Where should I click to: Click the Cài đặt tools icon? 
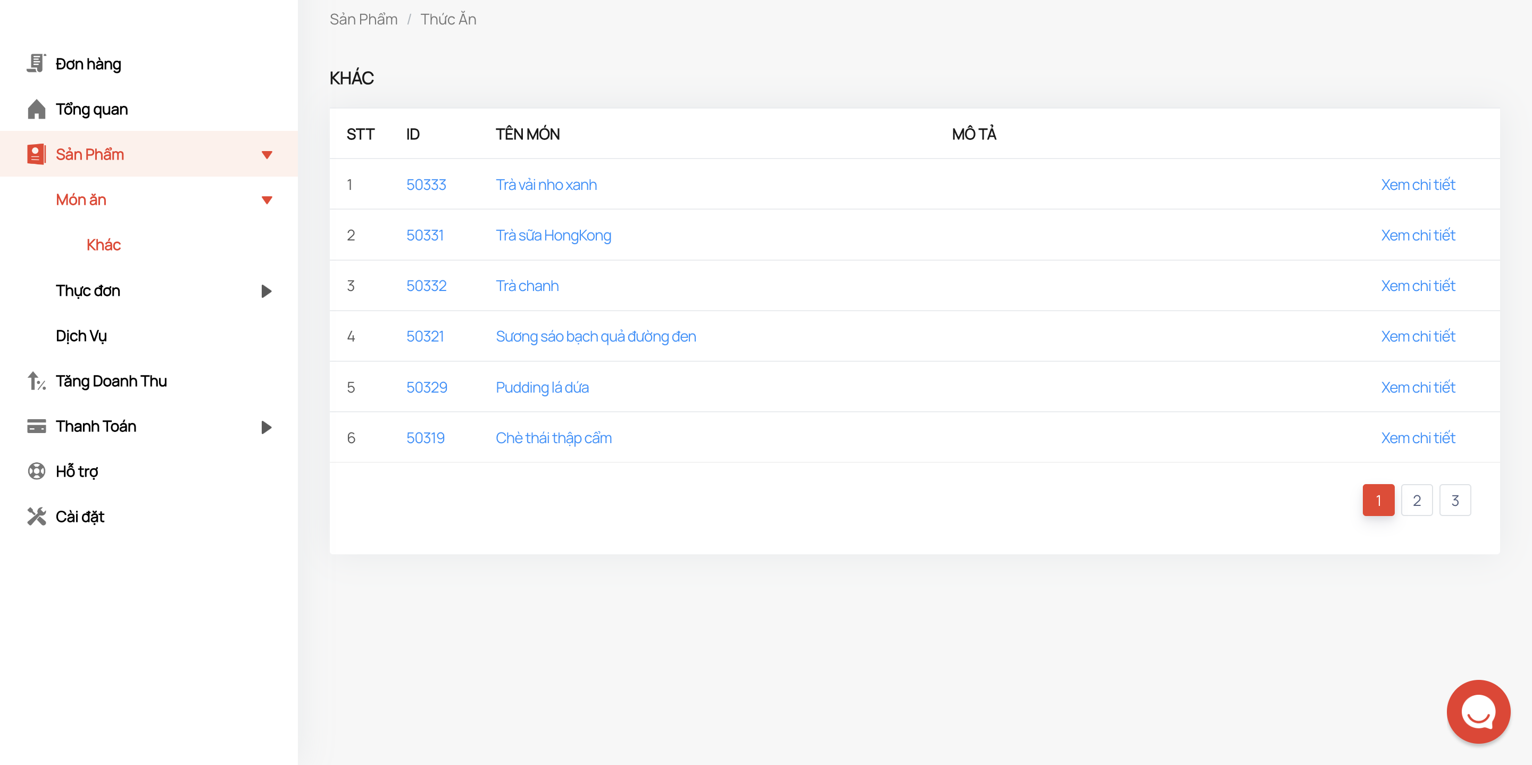point(36,517)
